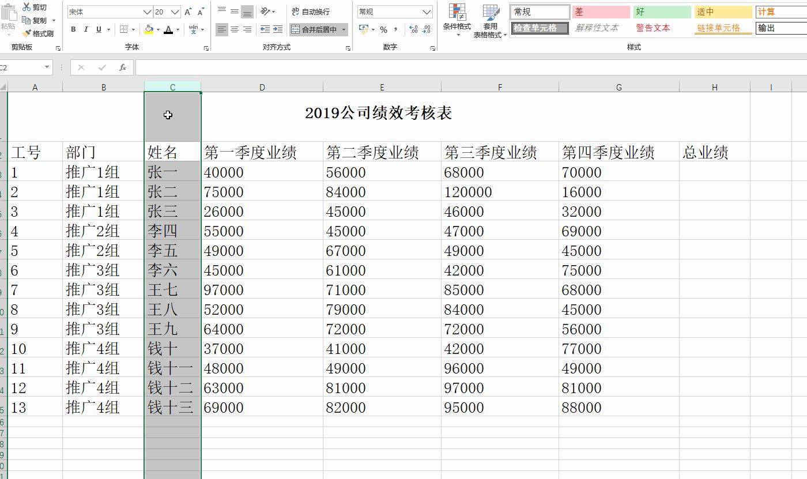Toggle Italic formatting
Viewport: 807px width, 479px height.
click(86, 29)
